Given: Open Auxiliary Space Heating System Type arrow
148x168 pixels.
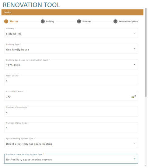Looking at the screenshot, I should click(135, 159).
